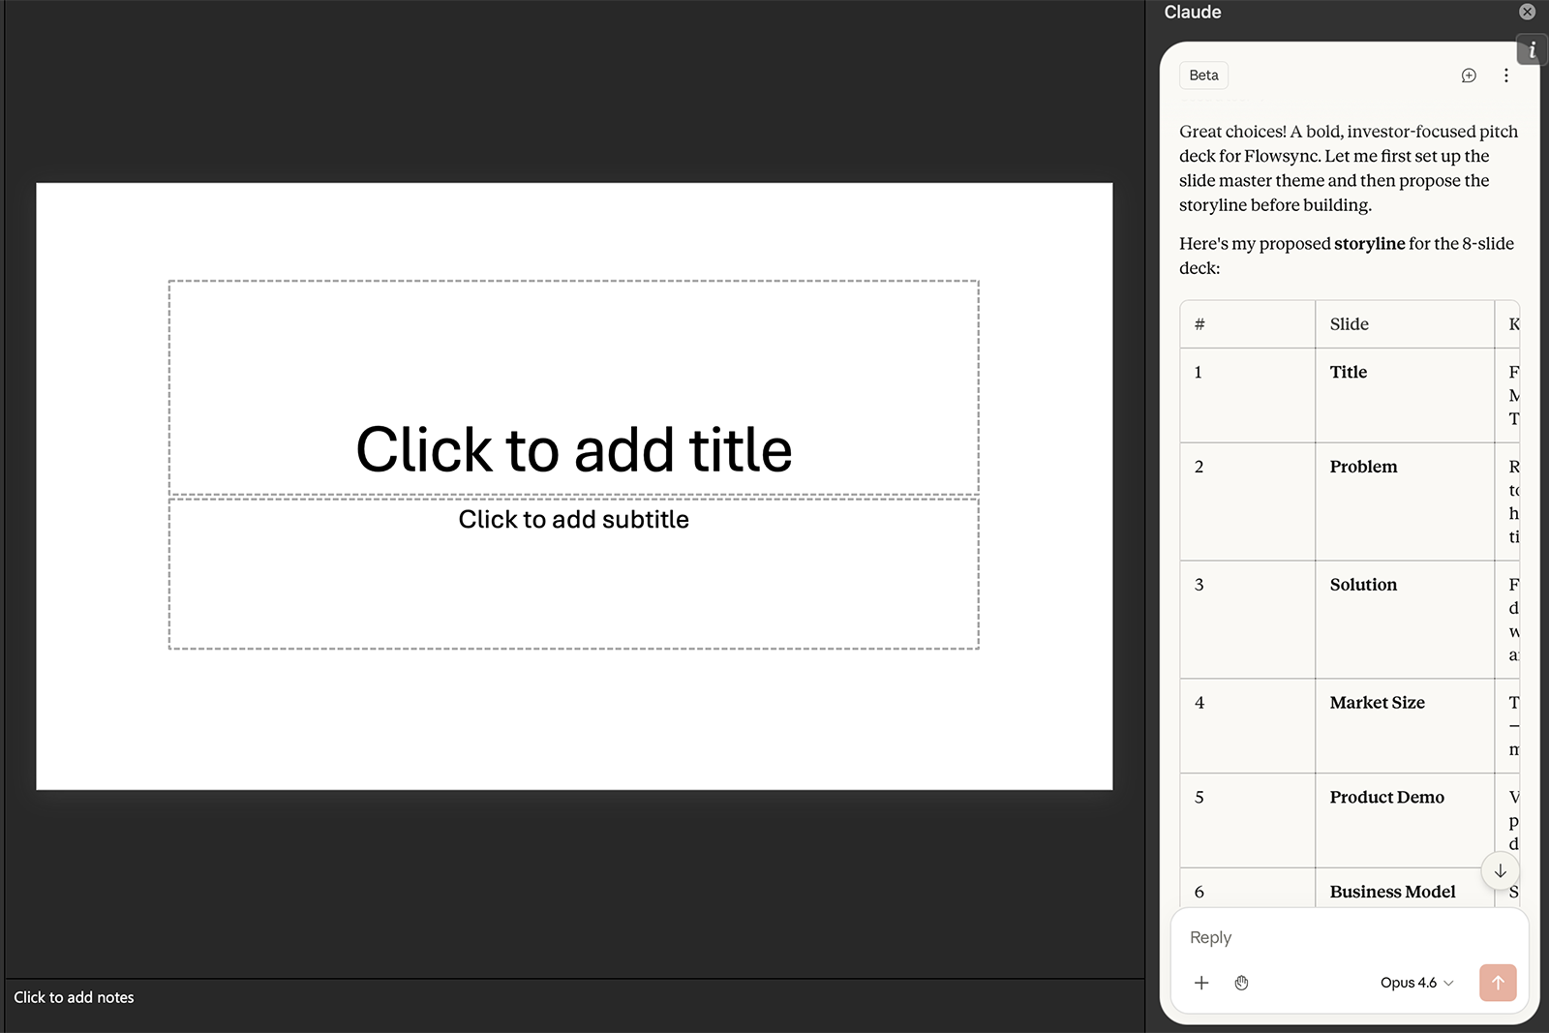Click the subtitle placeholder on slide

[x=574, y=520]
